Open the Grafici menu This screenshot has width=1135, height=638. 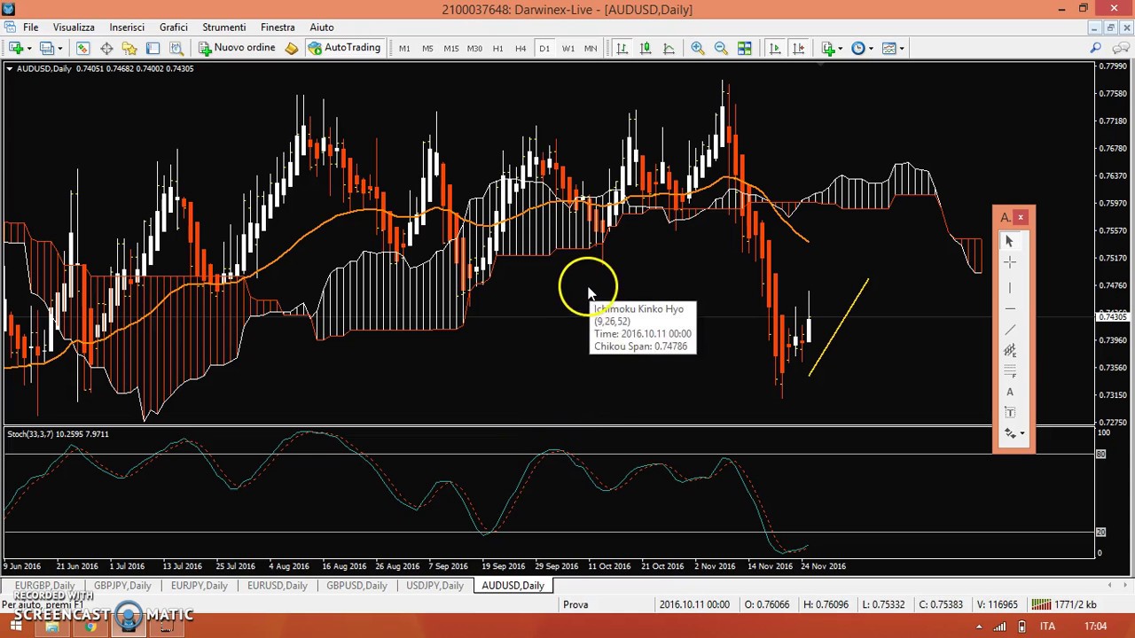(174, 27)
